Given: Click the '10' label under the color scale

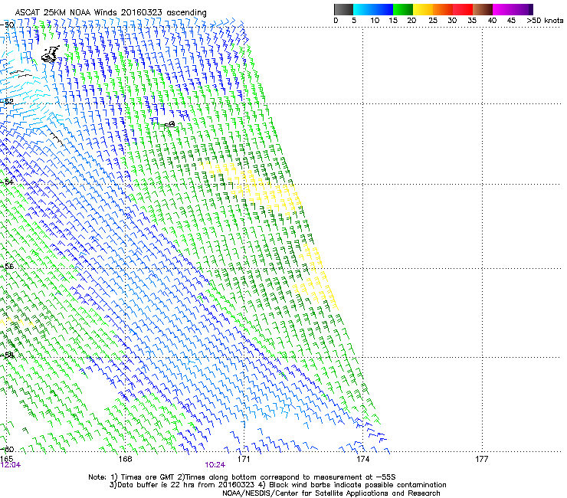Looking at the screenshot, I should pyautogui.click(x=375, y=21).
